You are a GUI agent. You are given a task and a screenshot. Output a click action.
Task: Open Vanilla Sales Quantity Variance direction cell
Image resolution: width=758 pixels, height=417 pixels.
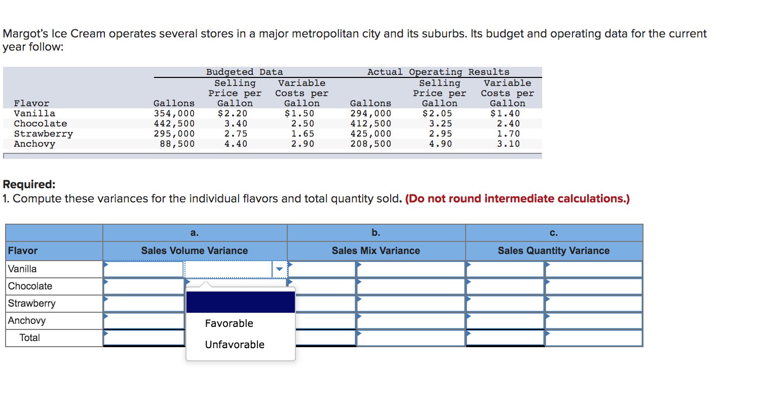(x=594, y=269)
